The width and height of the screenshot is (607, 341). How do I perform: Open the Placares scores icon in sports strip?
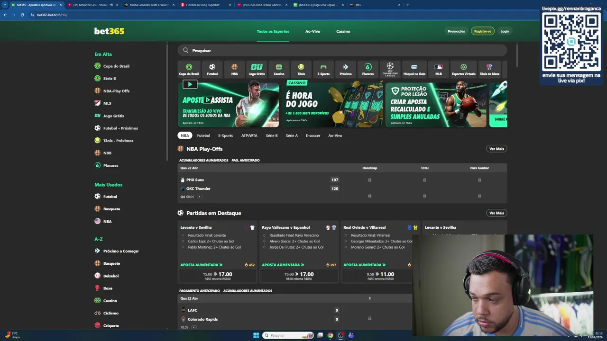click(x=368, y=69)
